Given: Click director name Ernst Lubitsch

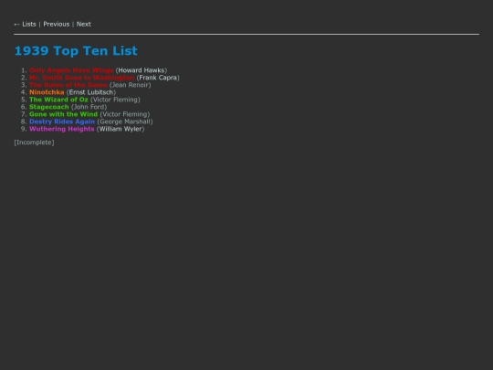Looking at the screenshot, I should point(91,92).
